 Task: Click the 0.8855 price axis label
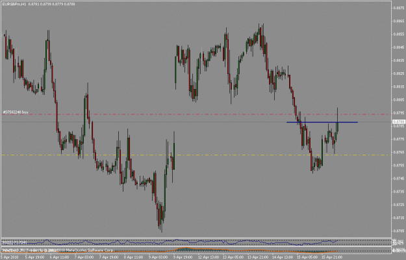click(x=399, y=34)
